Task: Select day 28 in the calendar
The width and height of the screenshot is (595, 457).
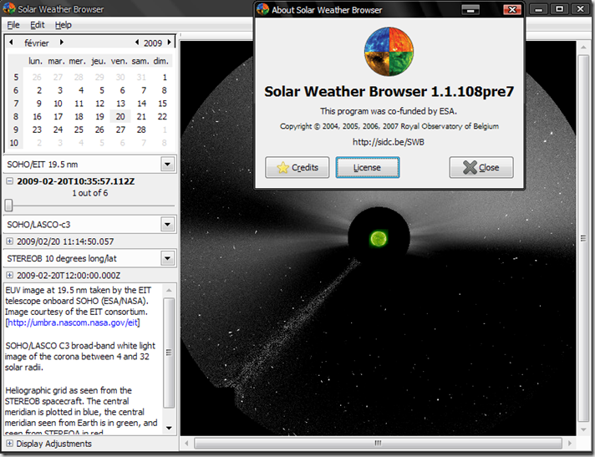Action: coord(141,129)
